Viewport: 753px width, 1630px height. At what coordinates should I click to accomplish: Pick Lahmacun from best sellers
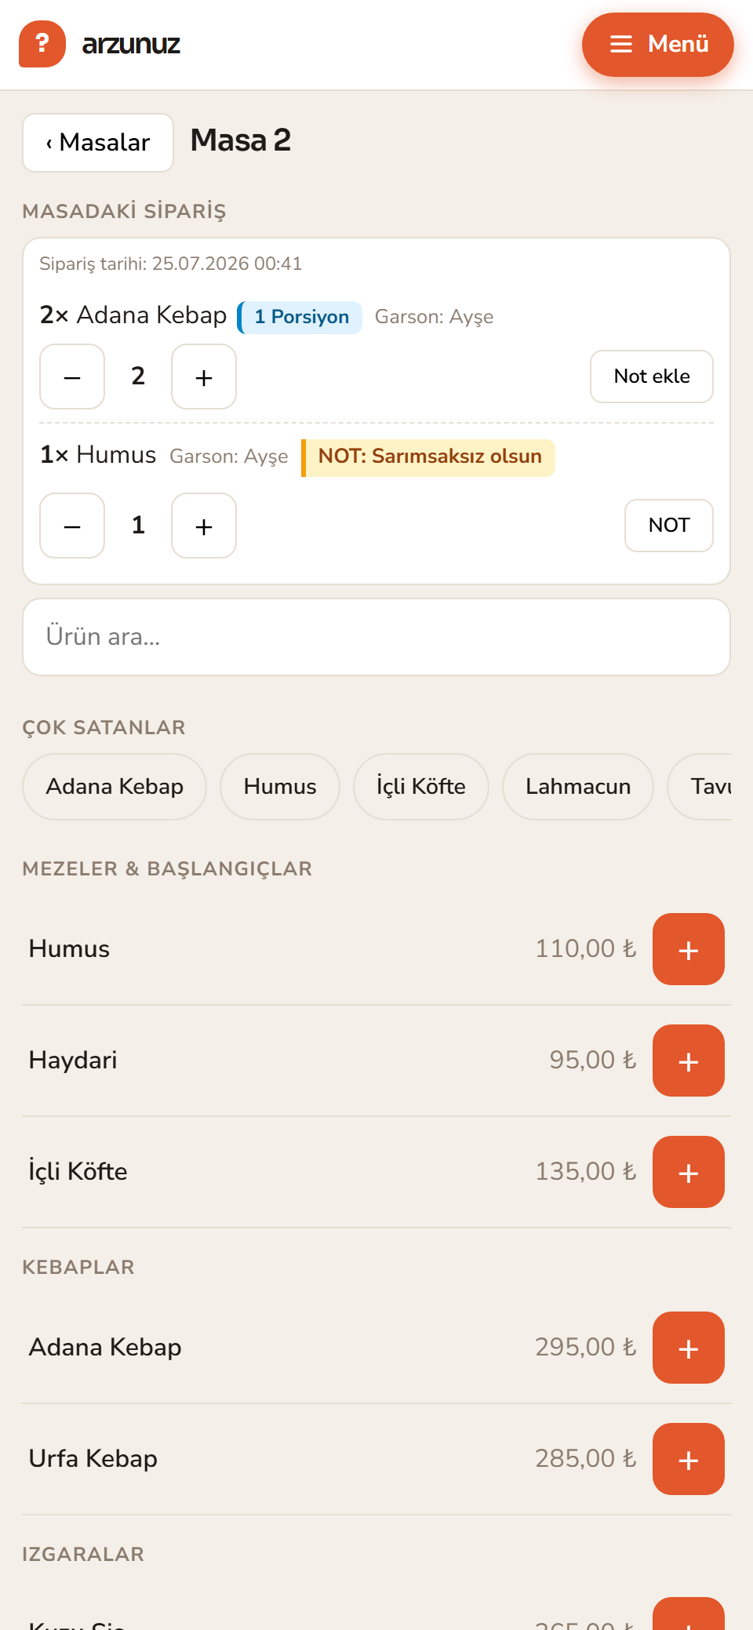point(578,787)
